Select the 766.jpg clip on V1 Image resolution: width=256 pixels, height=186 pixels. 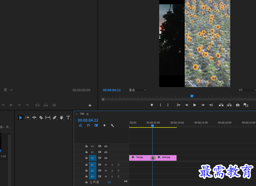(x=140, y=158)
